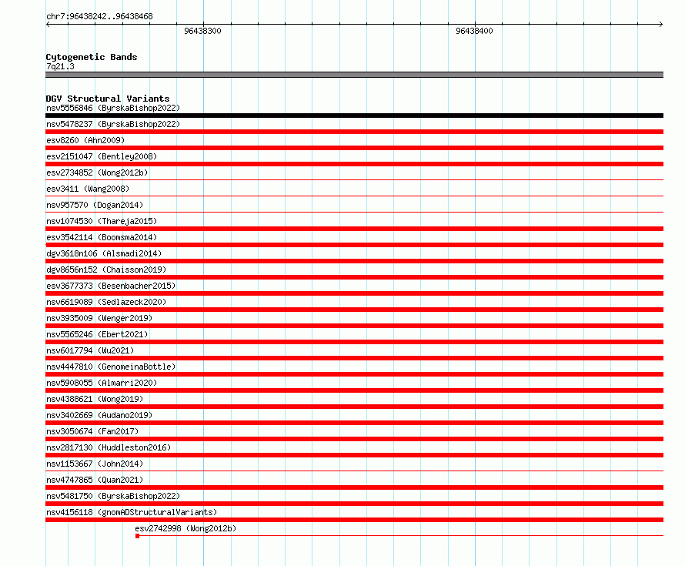
Task: Open variant nsv957570 (Dogan2014)
Action: (95, 205)
